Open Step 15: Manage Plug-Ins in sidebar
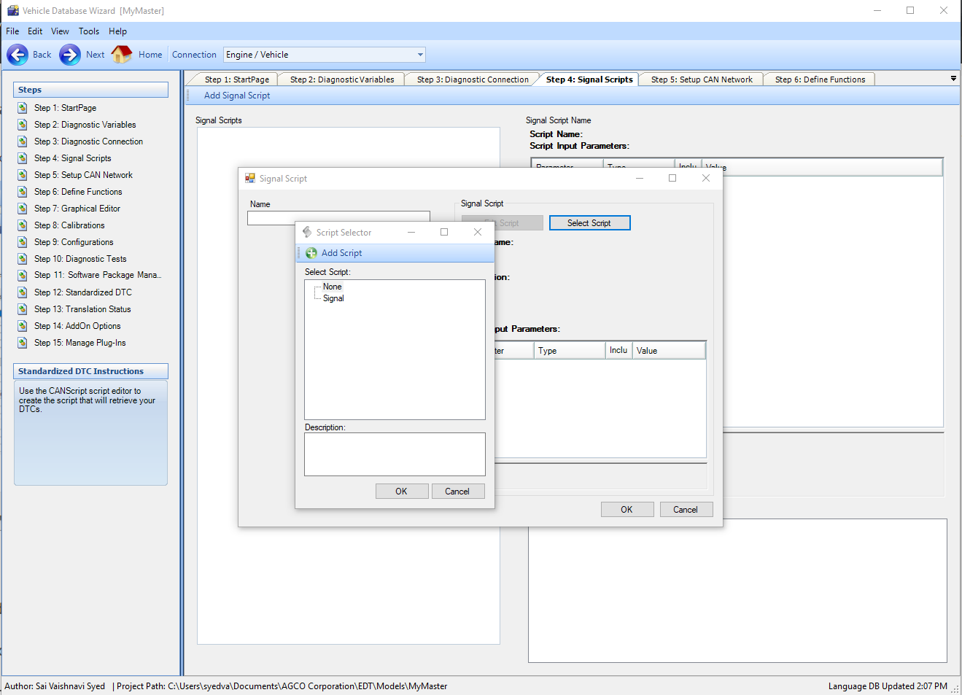This screenshot has width=962, height=695. click(x=79, y=343)
